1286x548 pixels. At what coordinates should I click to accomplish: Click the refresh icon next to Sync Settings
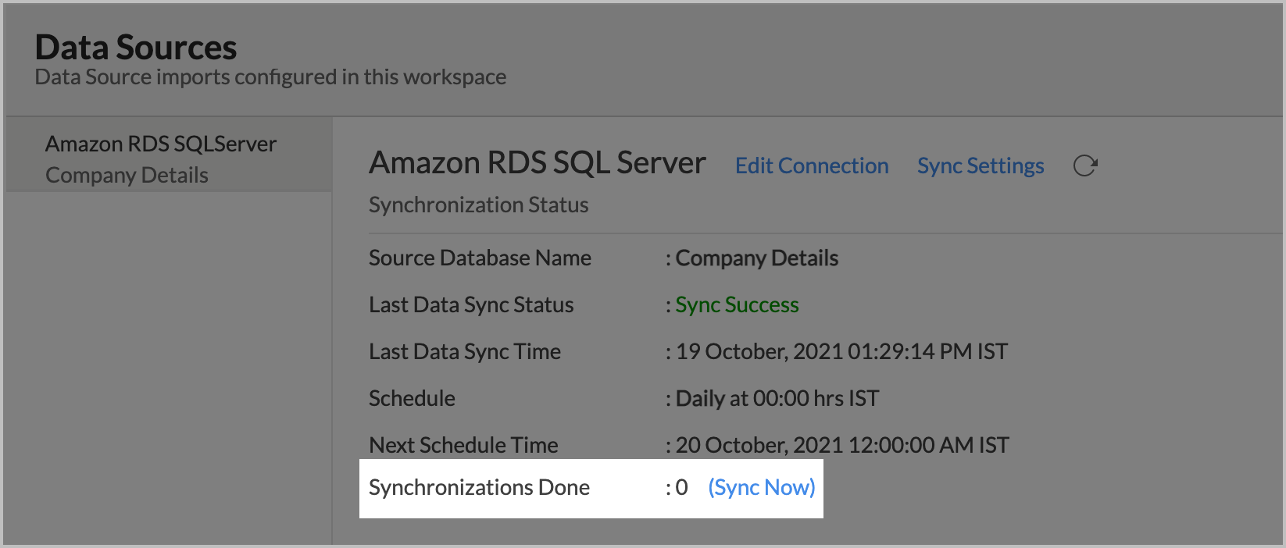coord(1085,165)
